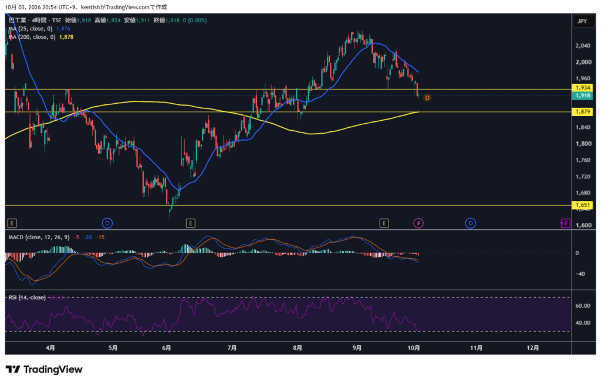The image size is (601, 384).
Task: Select the RSI (14, close) indicator legend
Action: [x=27, y=297]
